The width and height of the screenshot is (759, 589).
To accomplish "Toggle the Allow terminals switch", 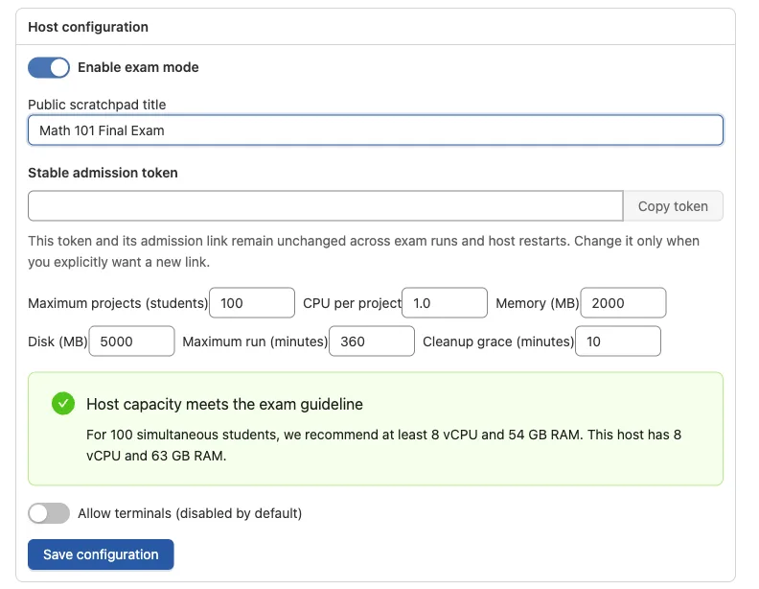I will pos(49,513).
